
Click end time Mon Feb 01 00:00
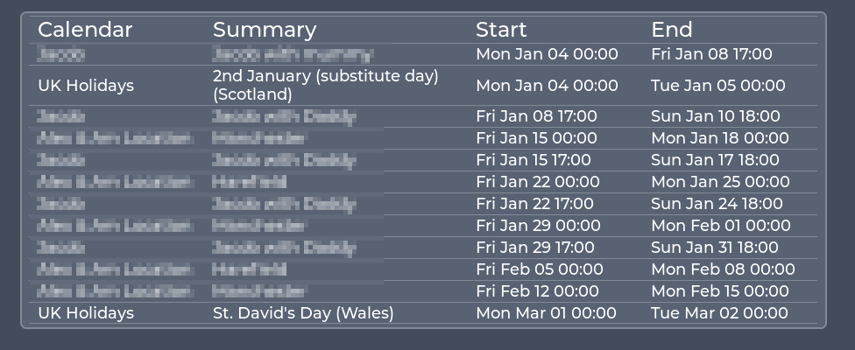tap(721, 226)
